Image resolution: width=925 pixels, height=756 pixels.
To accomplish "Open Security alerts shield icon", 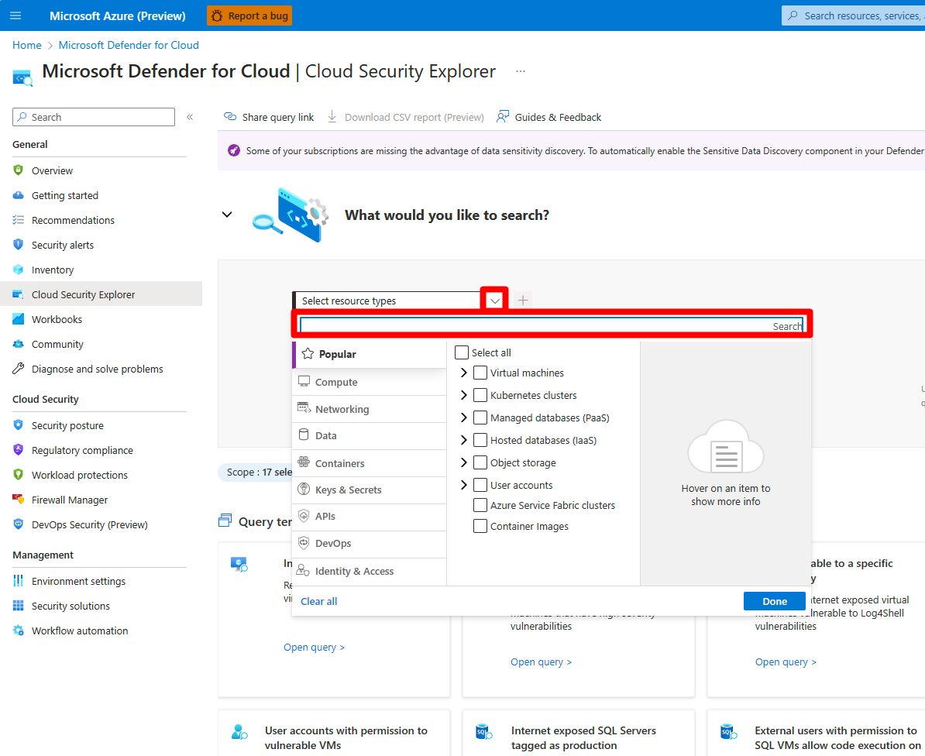I will click(19, 245).
